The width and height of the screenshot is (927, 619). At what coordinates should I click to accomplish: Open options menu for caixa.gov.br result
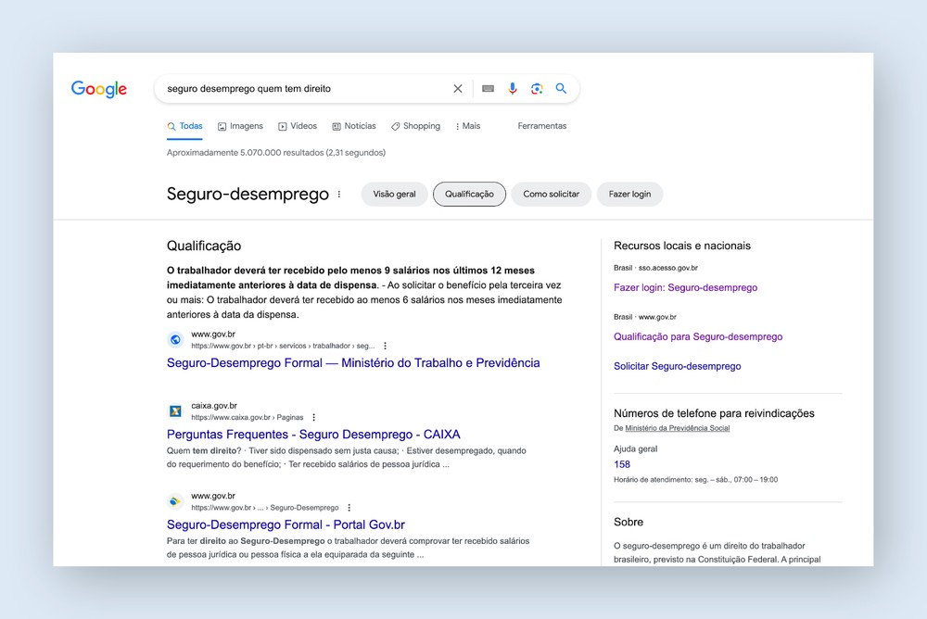tap(314, 418)
